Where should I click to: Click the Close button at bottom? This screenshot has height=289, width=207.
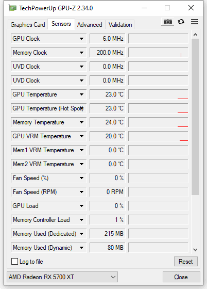click(181, 277)
